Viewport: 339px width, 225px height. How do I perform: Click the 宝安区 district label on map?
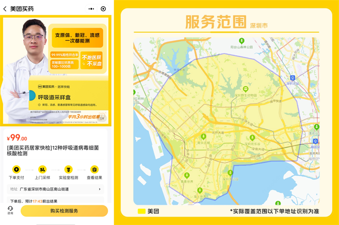[x=172, y=131]
